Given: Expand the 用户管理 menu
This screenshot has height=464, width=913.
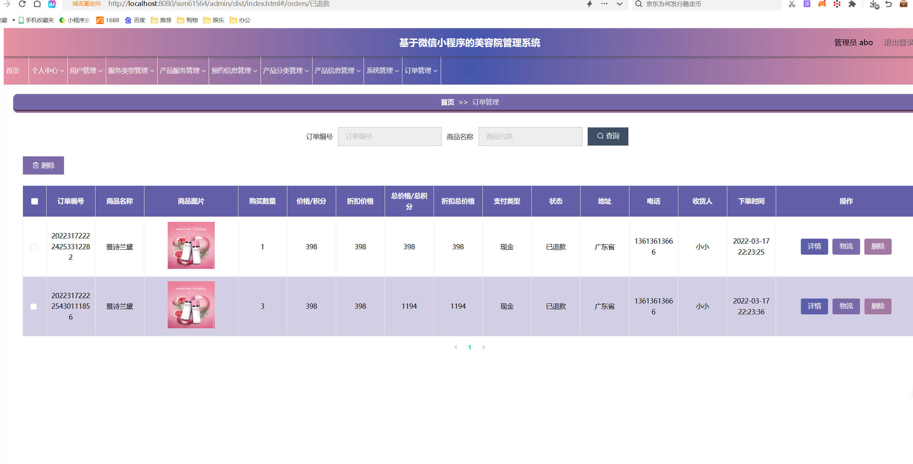Looking at the screenshot, I should [86, 71].
